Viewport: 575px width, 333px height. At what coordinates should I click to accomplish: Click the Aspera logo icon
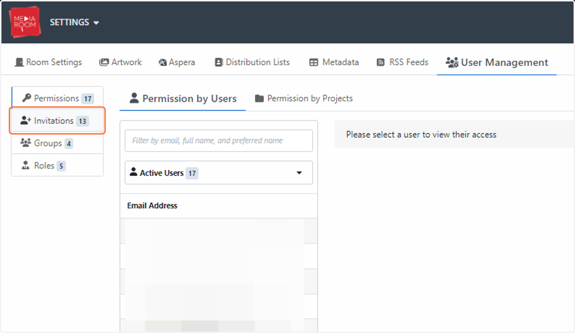[162, 63]
